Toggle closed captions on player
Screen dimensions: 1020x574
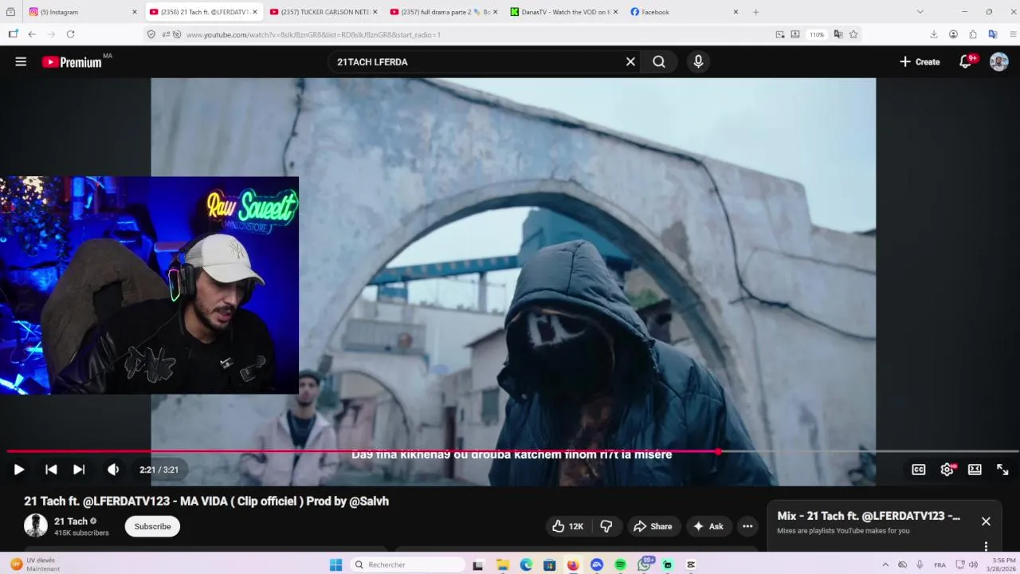tap(919, 470)
